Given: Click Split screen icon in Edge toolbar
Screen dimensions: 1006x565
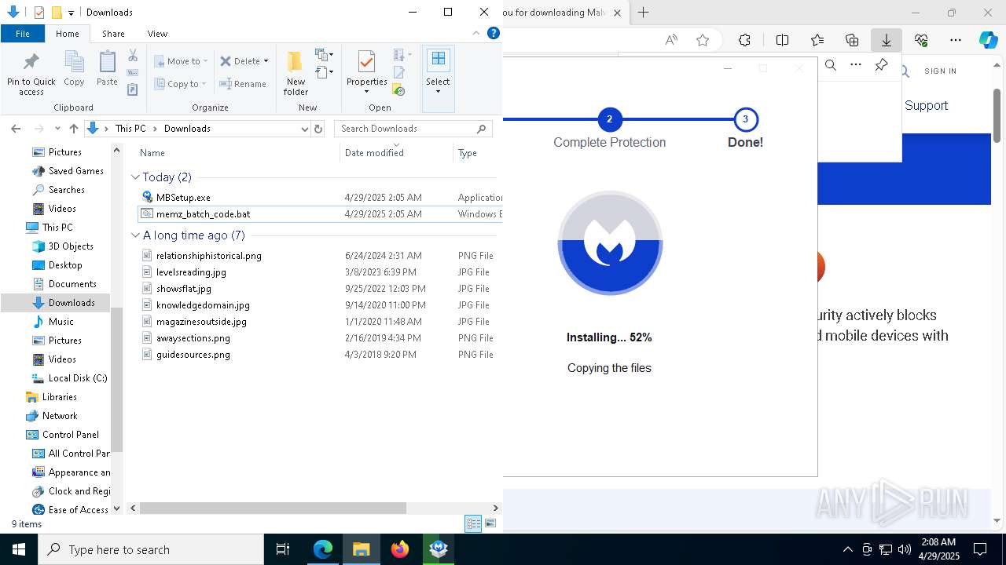Looking at the screenshot, I should [783, 40].
